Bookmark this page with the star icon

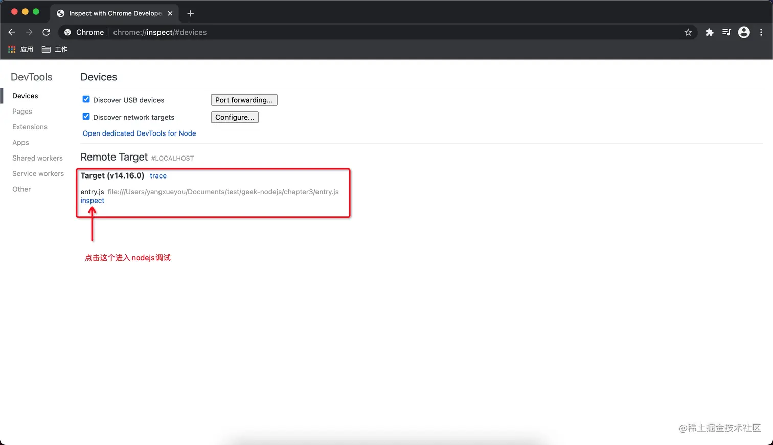[688, 32]
